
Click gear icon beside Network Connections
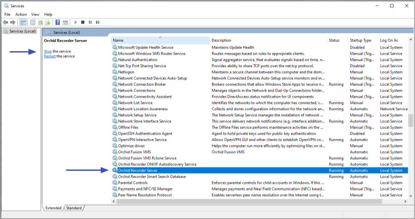click(x=115, y=90)
